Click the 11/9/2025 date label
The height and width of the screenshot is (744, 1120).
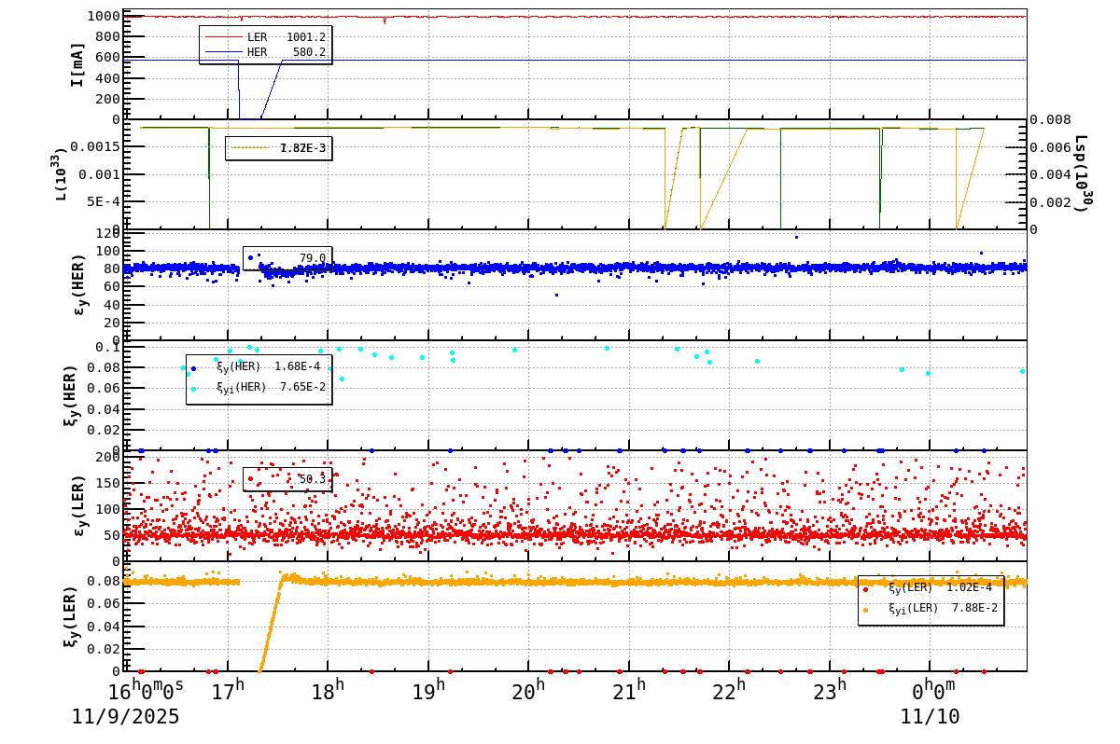(x=126, y=717)
